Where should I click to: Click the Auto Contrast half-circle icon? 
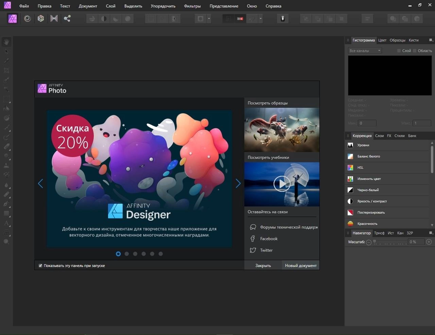pos(104,19)
